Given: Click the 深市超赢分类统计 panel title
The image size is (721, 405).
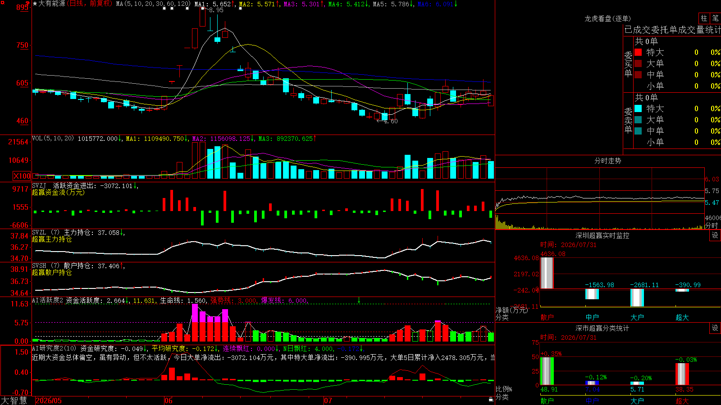Looking at the screenshot, I should click(x=602, y=328).
